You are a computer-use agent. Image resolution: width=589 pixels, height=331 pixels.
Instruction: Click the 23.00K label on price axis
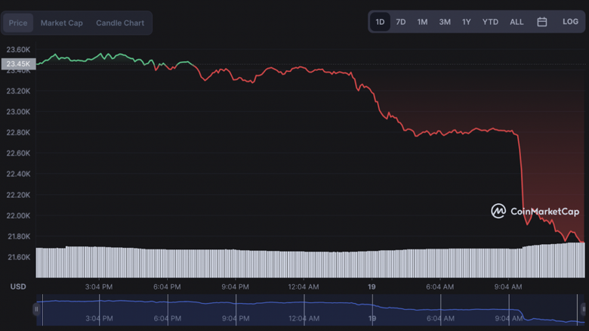tap(18, 112)
